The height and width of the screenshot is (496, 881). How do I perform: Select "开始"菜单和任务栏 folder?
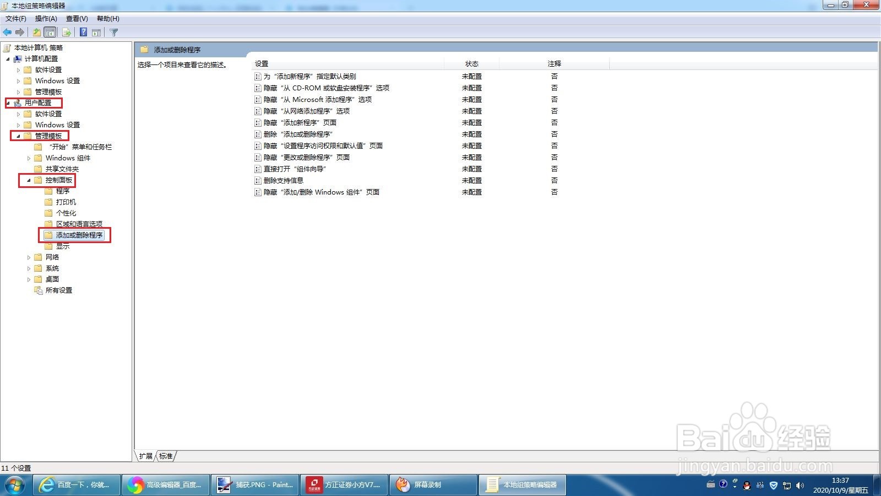(79, 147)
